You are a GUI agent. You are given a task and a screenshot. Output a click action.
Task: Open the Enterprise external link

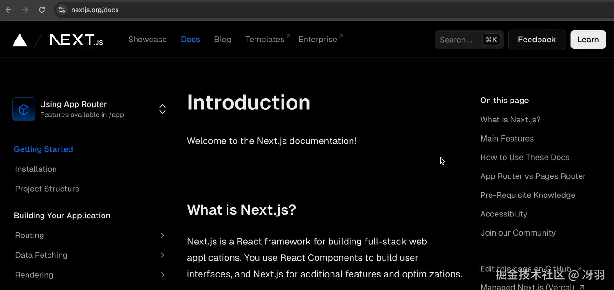click(x=320, y=40)
